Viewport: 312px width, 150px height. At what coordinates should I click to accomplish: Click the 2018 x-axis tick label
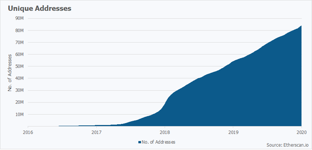(x=165, y=132)
